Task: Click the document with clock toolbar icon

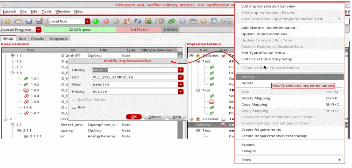Action: (x=116, y=21)
